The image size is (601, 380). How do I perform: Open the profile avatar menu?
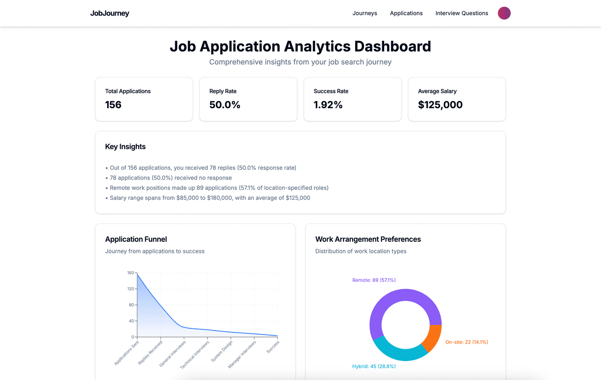[504, 13]
